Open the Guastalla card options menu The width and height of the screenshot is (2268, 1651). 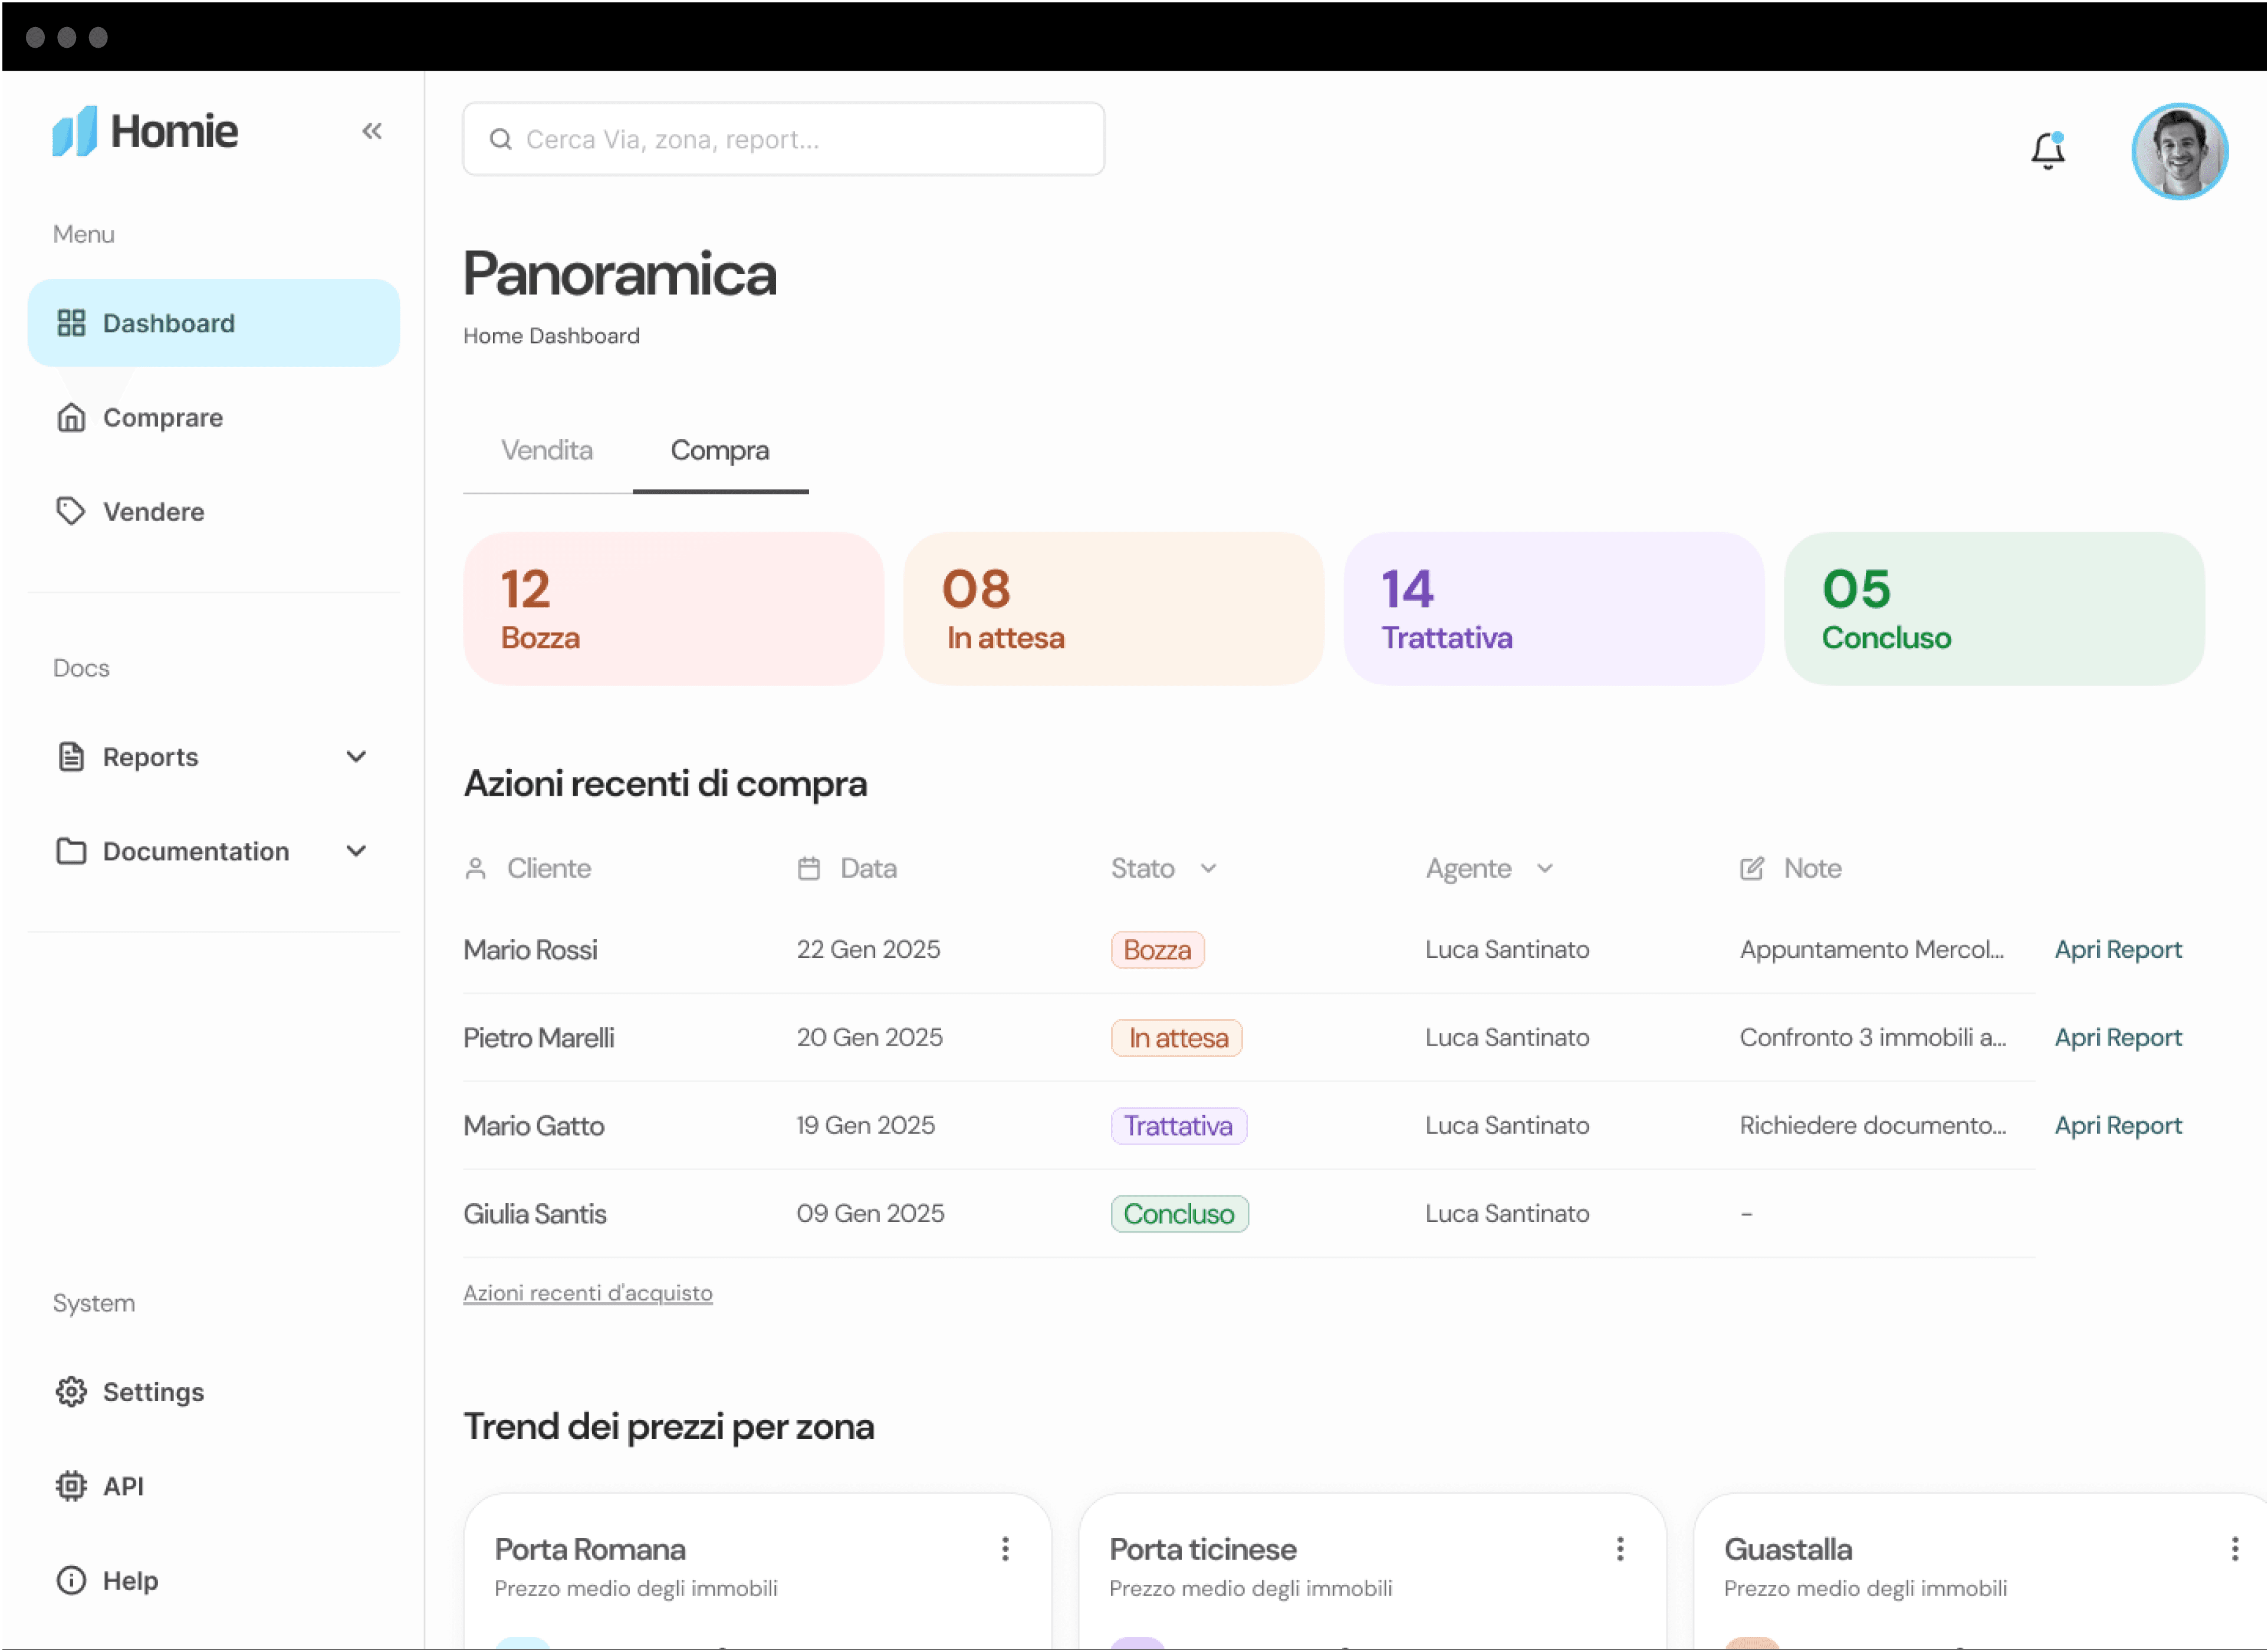(x=2234, y=1549)
